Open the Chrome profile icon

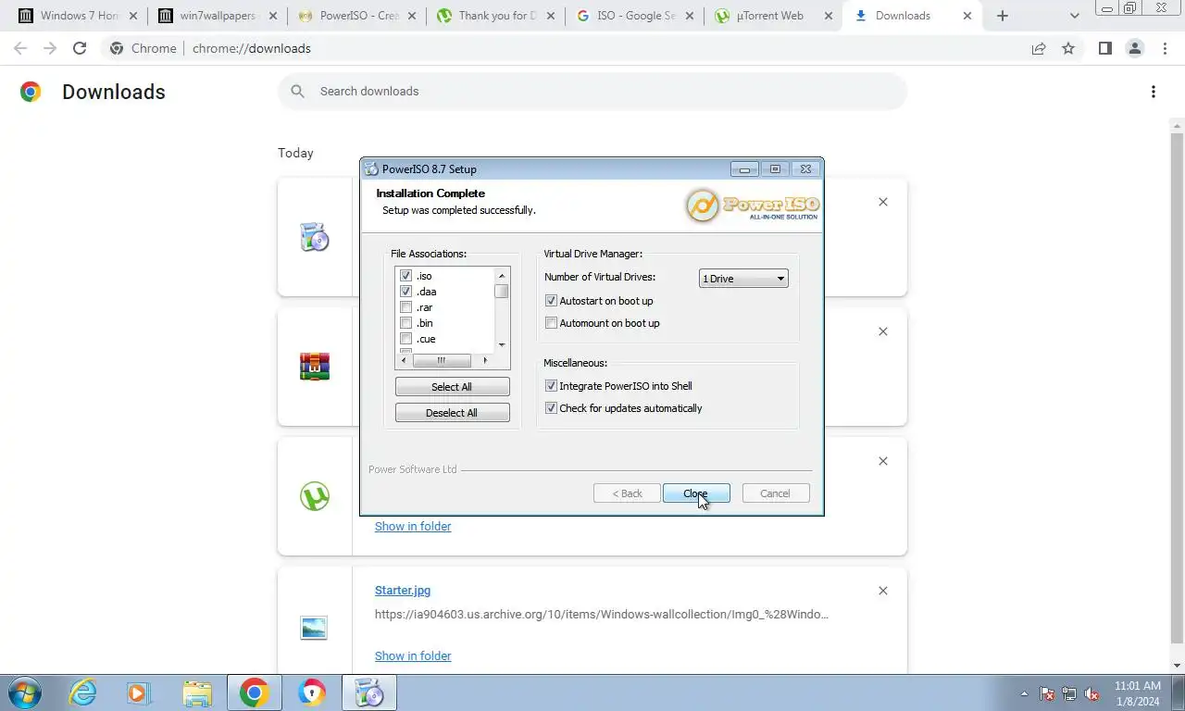click(1134, 48)
